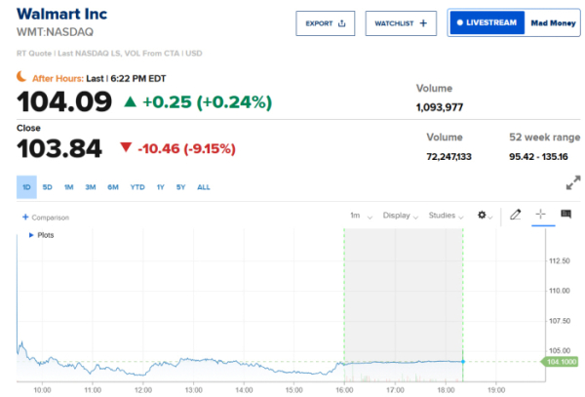
Task: Click the +0.25 (+0.24%) change text
Action: pos(207,102)
